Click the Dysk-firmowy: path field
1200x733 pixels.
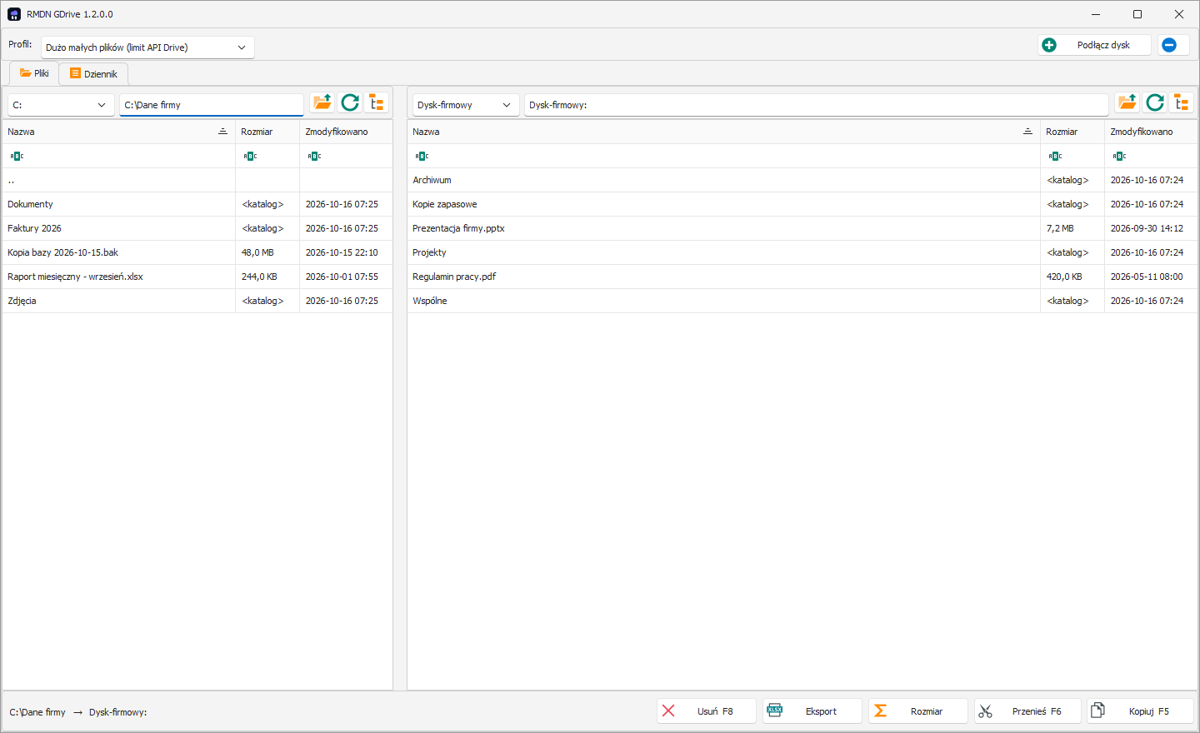point(817,105)
